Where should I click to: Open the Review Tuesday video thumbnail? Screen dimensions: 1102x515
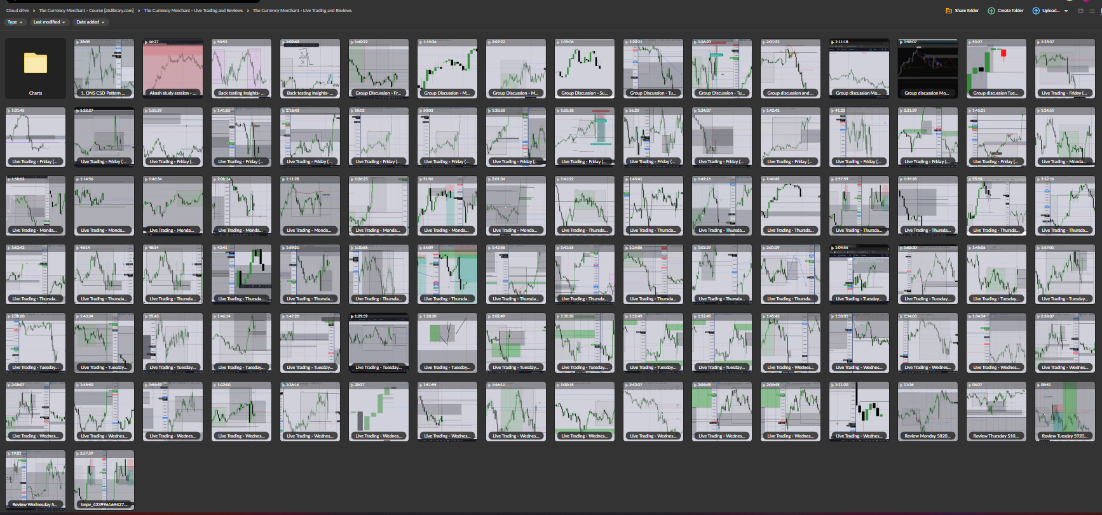1065,411
